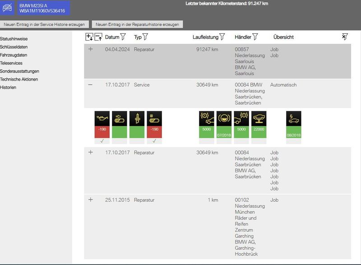The width and height of the screenshot is (361, 265).
Task: Click first Job of 04.04.2024 entry
Action: [x=274, y=49]
